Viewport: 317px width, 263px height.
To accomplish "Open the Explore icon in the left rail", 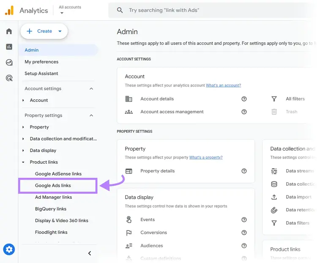I will 9,62.
